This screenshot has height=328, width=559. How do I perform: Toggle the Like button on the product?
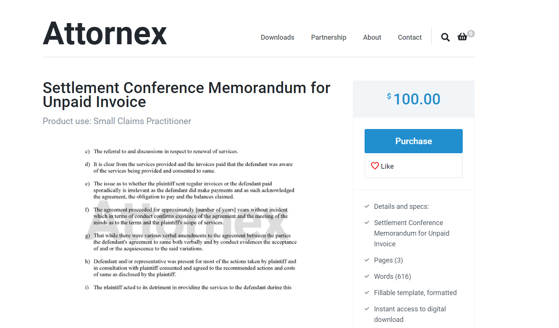pos(413,166)
